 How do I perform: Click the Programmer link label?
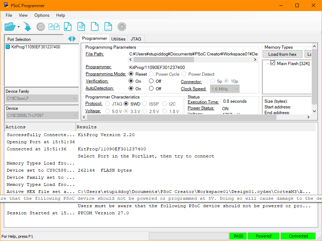tap(98, 67)
